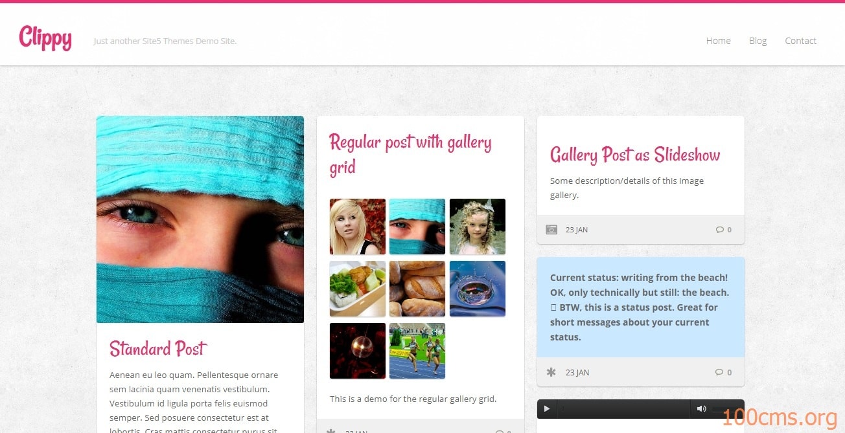Open comments bubble on Gallery Post as Slideshow
Image resolution: width=845 pixels, height=433 pixels.
[x=724, y=230]
